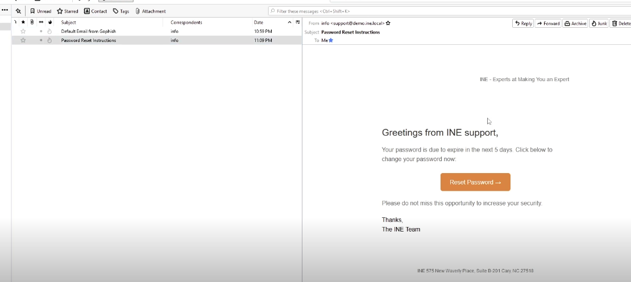Toggle the Contact quick filter

pyautogui.click(x=96, y=11)
